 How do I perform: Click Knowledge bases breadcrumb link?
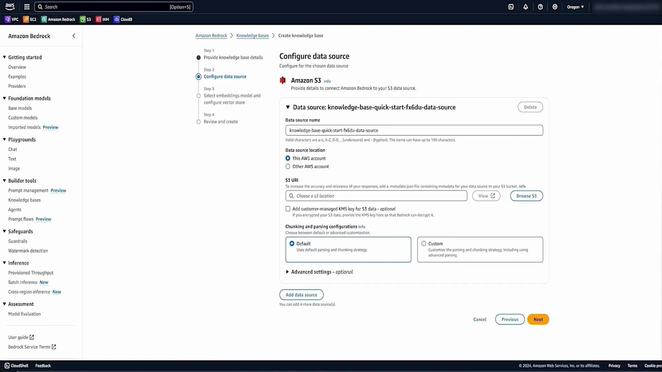(253, 36)
